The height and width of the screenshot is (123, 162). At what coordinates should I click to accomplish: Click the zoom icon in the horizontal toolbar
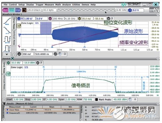click(56, 54)
